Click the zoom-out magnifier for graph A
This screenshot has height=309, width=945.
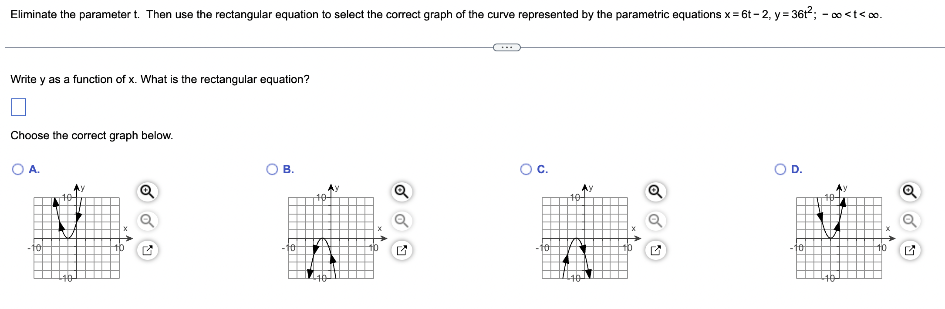click(147, 221)
